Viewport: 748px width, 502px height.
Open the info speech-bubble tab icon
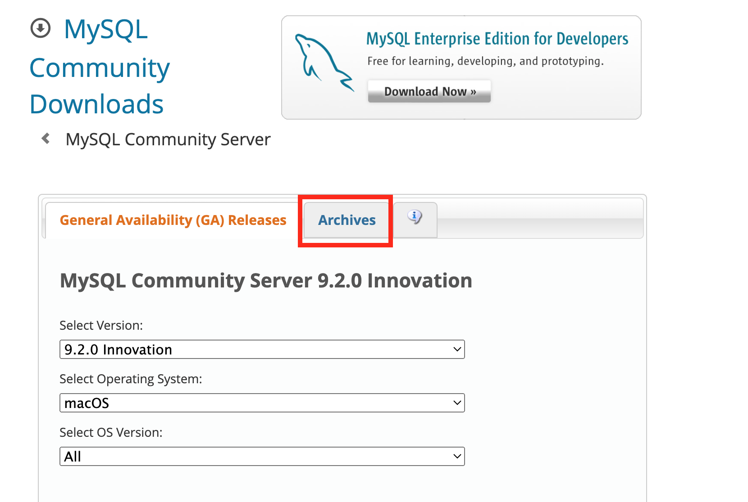415,217
